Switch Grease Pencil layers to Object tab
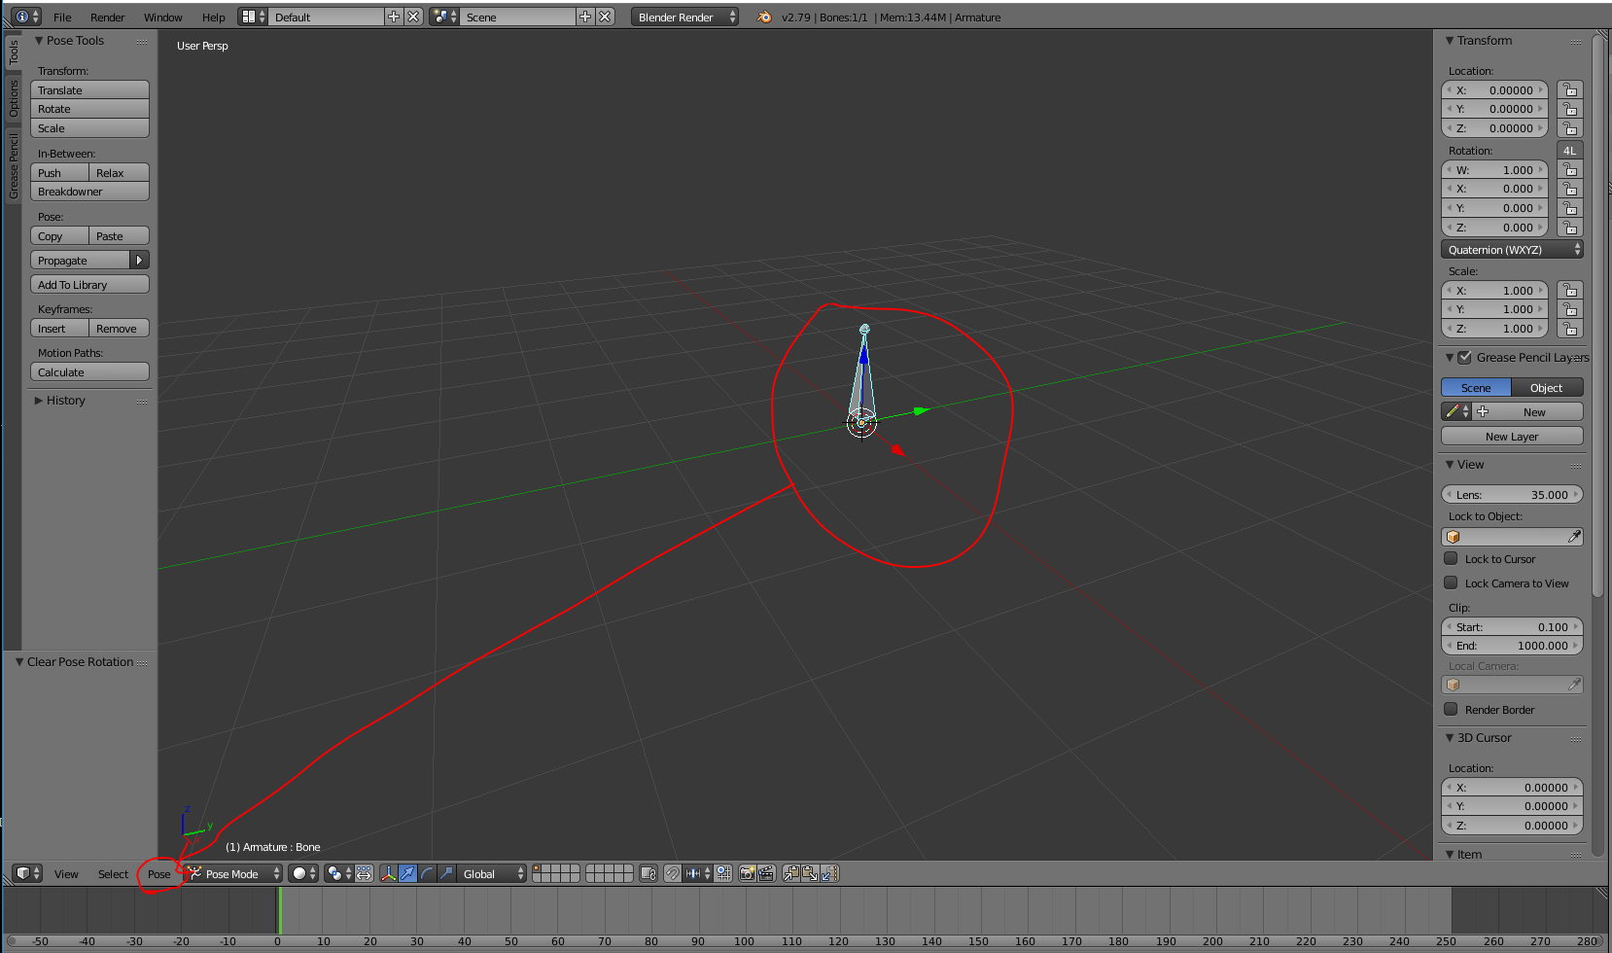Image resolution: width=1612 pixels, height=953 pixels. pos(1546,387)
